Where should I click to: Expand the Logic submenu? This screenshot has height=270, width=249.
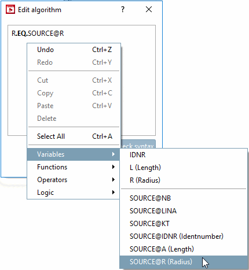click(x=74, y=193)
